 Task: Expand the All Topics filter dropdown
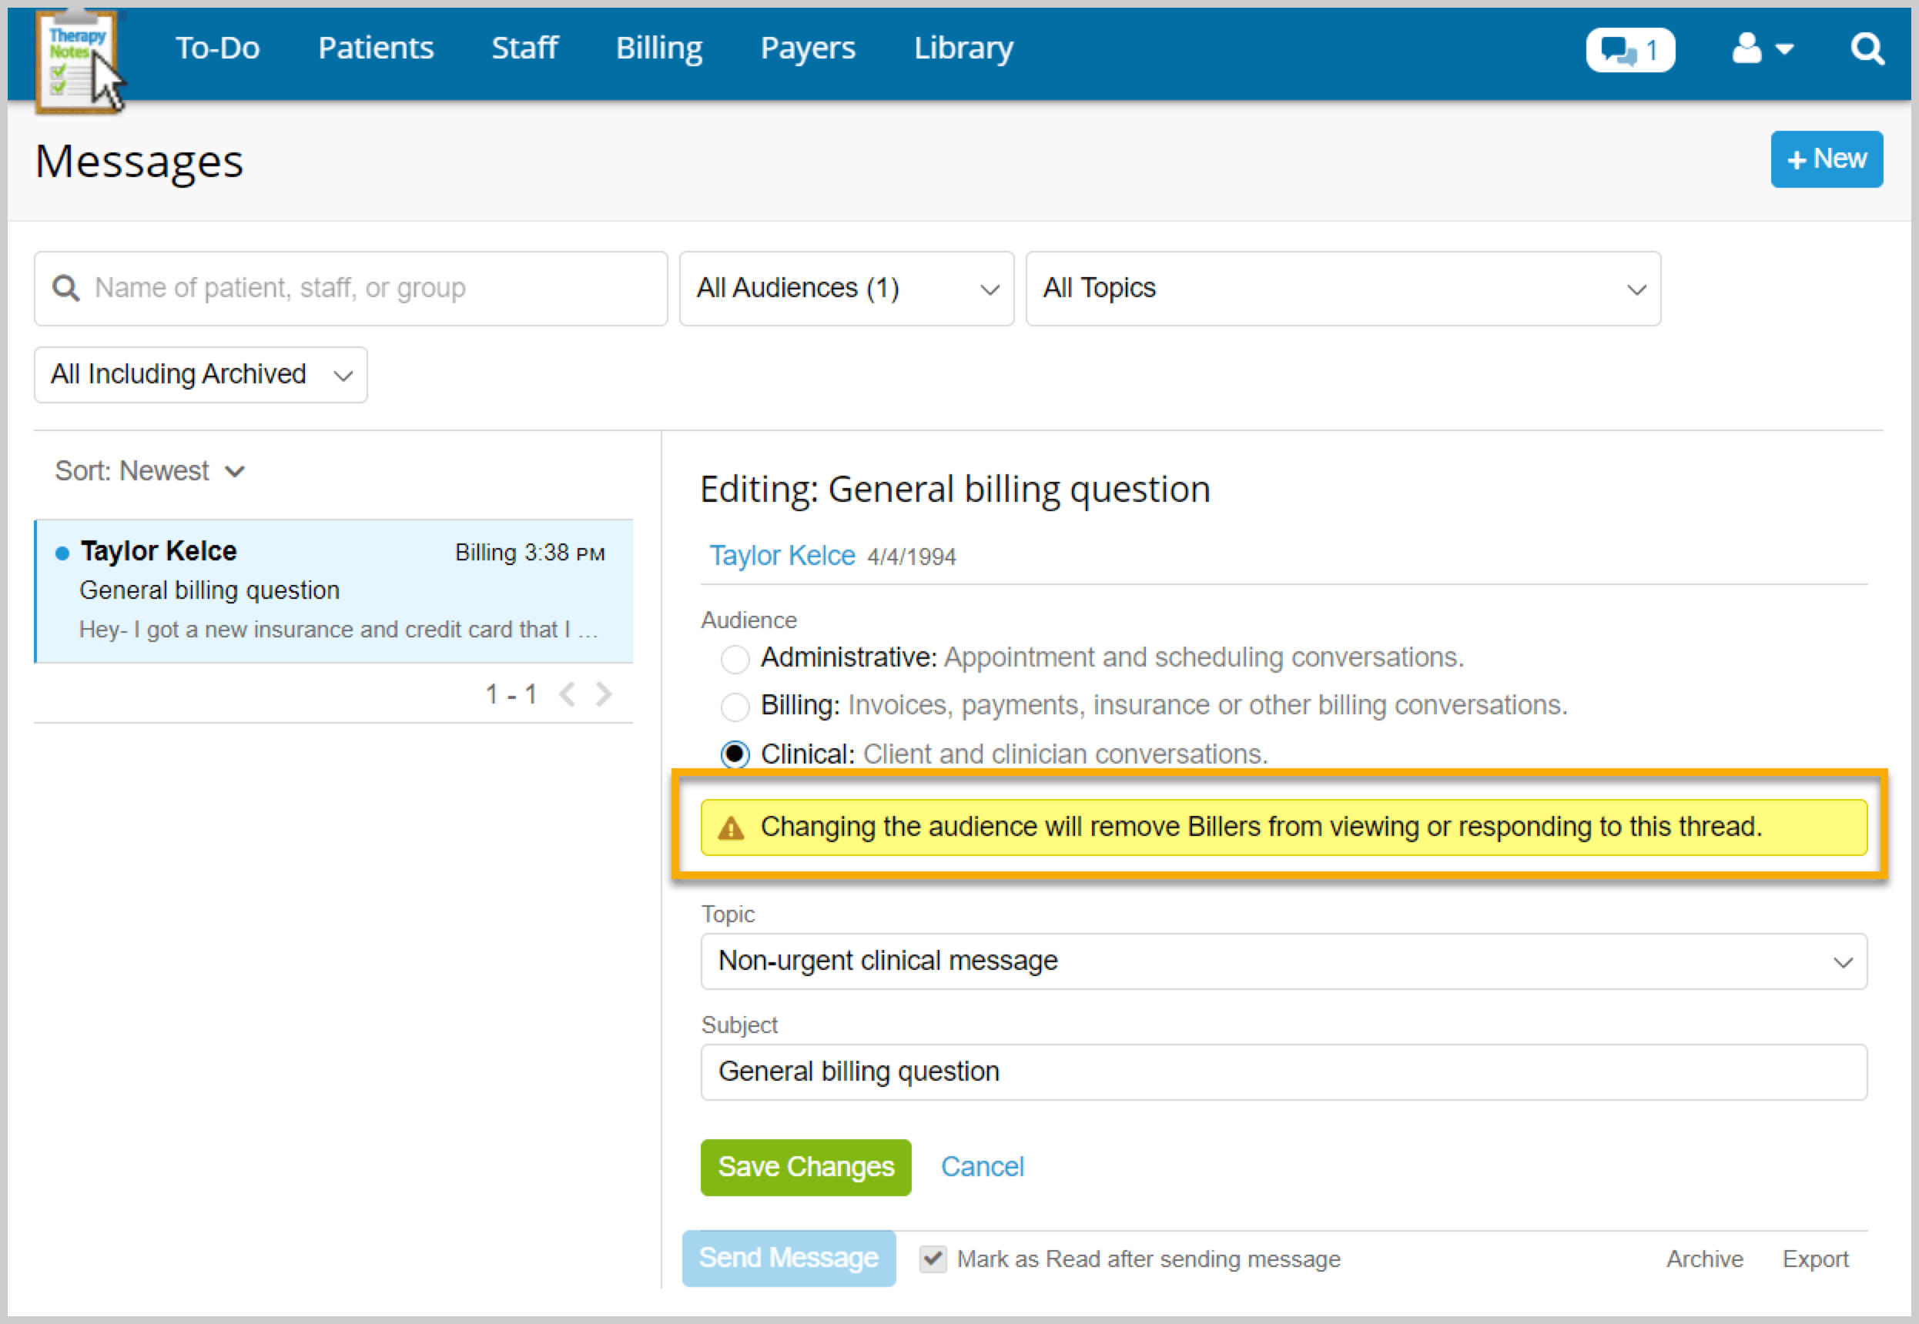(x=1342, y=288)
